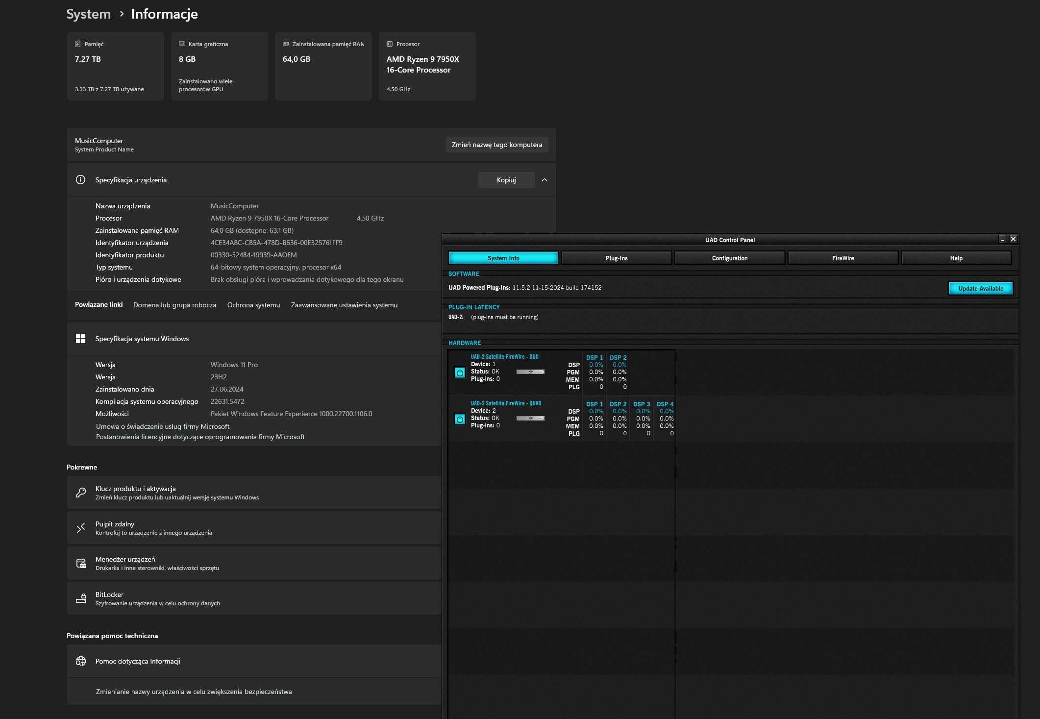This screenshot has width=1040, height=719.
Task: Click the QUAD device hardware image icon
Action: click(530, 418)
